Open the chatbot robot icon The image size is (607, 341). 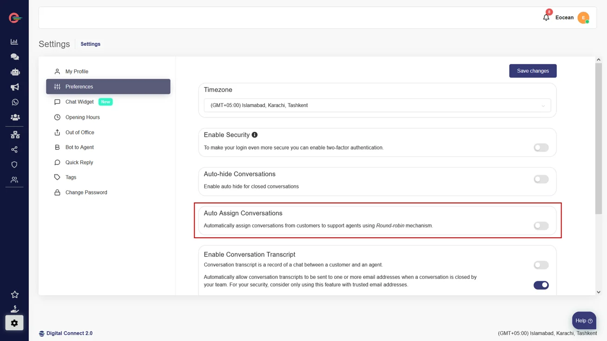point(15,72)
